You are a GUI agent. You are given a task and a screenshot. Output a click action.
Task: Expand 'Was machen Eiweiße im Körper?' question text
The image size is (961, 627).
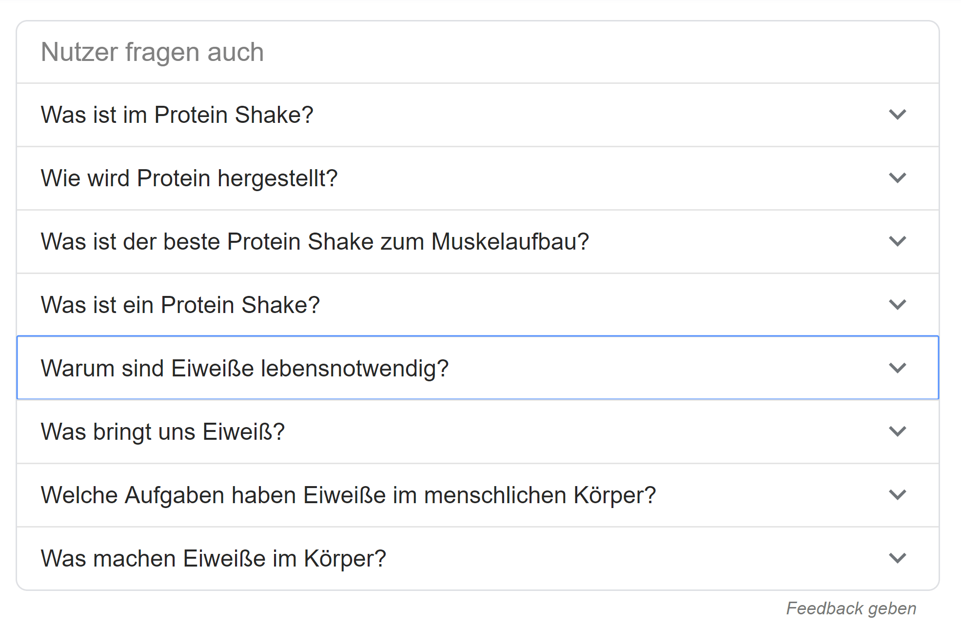pos(214,559)
